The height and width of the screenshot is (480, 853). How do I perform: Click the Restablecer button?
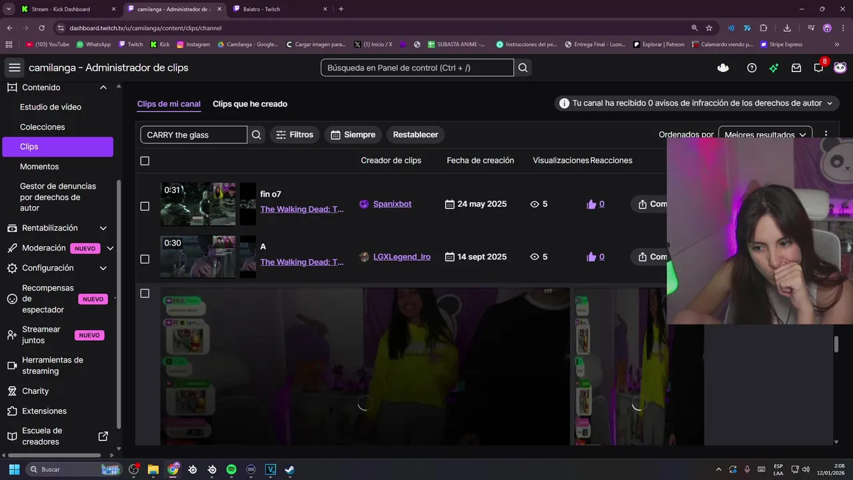pos(415,135)
